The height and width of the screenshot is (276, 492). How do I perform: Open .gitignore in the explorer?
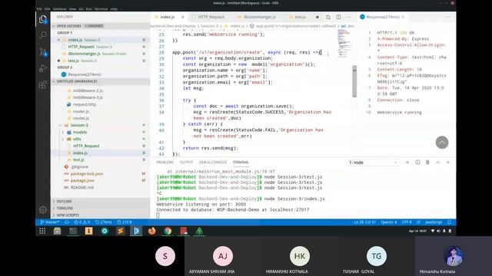click(x=79, y=167)
